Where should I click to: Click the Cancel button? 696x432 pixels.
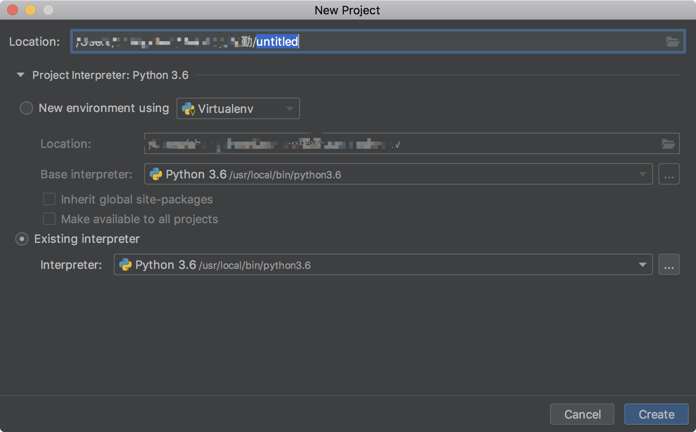(x=582, y=414)
